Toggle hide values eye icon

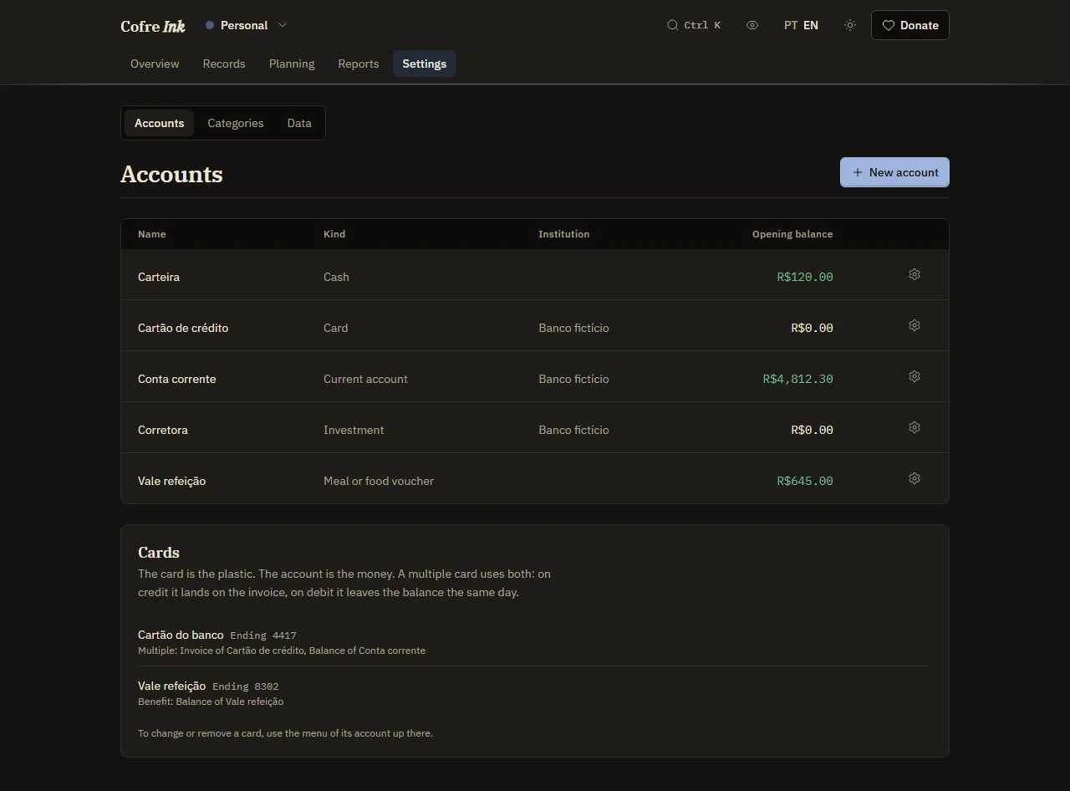(752, 25)
